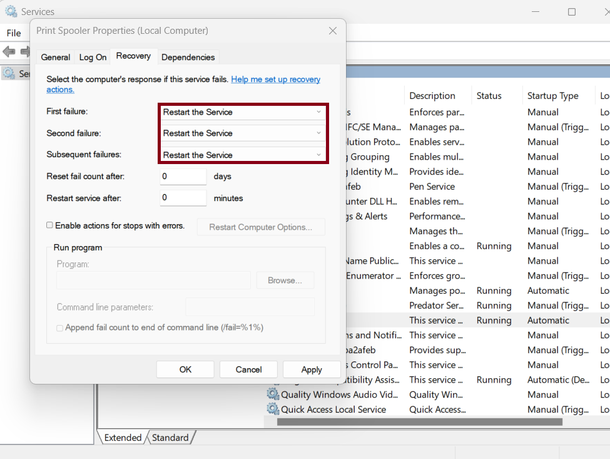Click the Services gear icon in the title bar
610x459 pixels.
pyautogui.click(x=10, y=11)
